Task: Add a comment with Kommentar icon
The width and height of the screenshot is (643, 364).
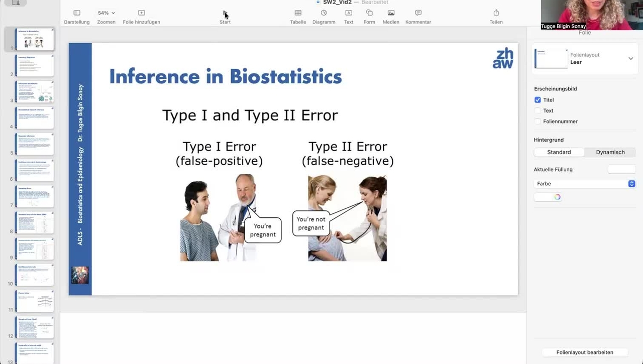Action: pos(418,13)
